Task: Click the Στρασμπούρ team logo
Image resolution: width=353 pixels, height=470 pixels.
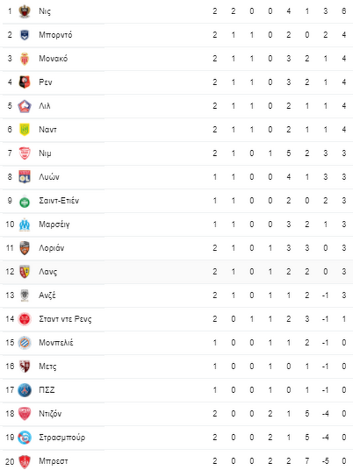Action: pos(24,438)
